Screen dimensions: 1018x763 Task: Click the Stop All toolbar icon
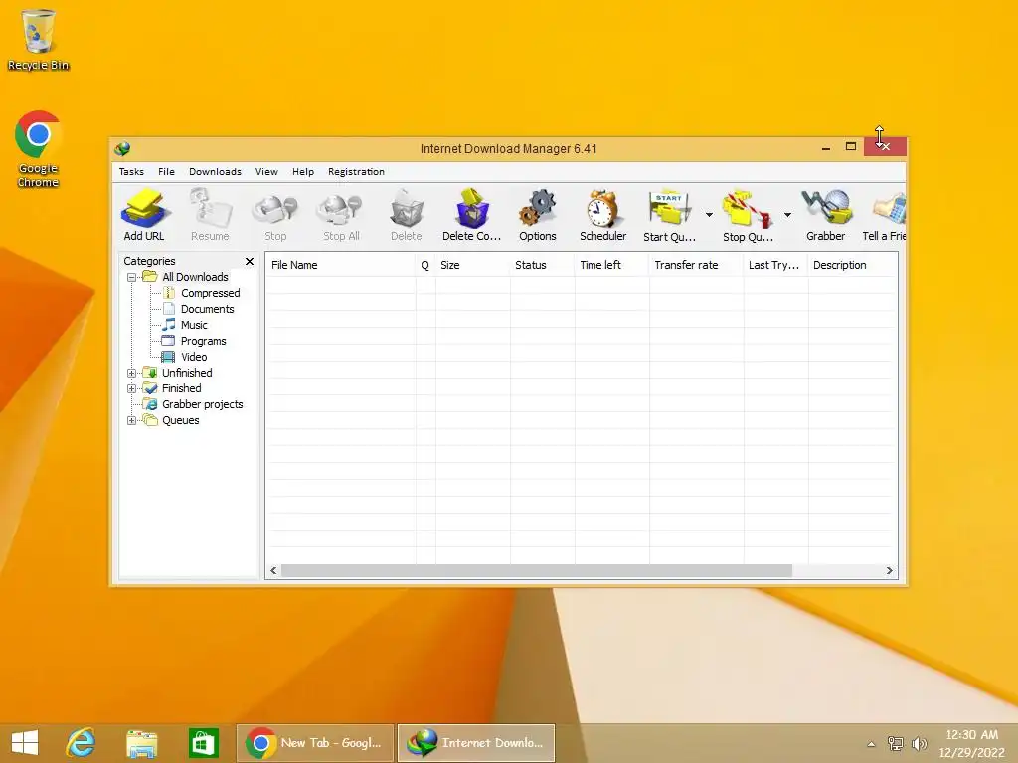coord(341,216)
